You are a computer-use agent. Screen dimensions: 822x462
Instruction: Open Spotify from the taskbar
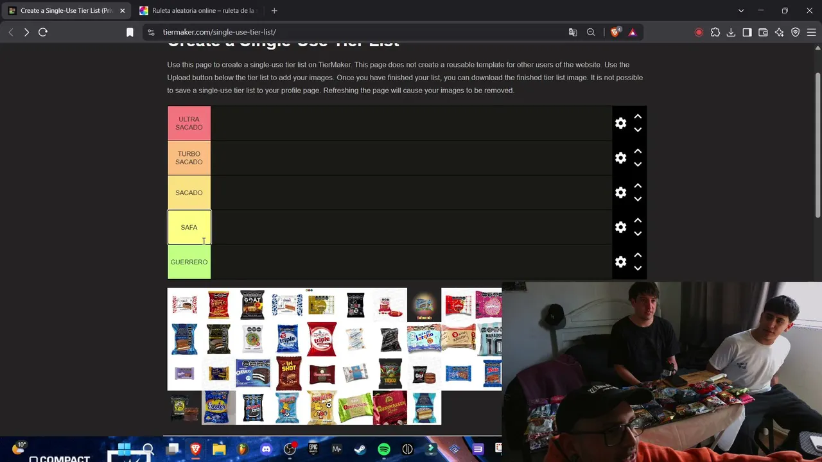pyautogui.click(x=384, y=449)
